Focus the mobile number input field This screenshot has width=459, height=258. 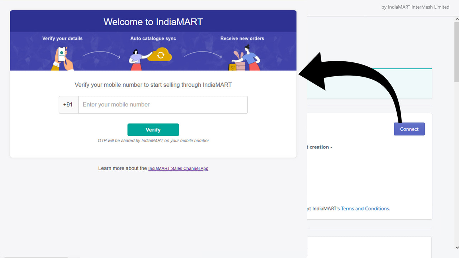(x=163, y=105)
